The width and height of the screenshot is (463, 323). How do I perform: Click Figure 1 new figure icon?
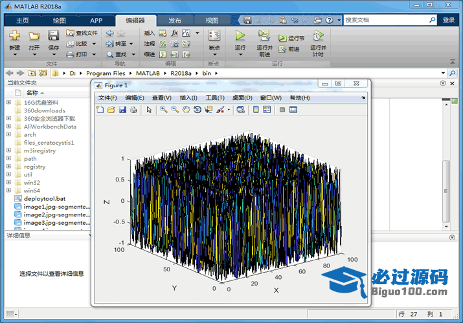click(100, 110)
